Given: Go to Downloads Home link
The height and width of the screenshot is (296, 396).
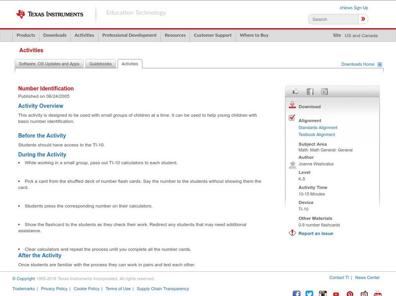Looking at the screenshot, I should [x=357, y=64].
